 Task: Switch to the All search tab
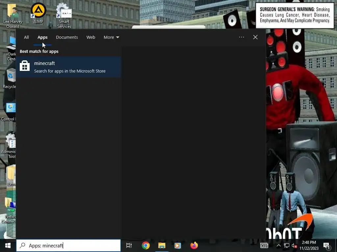[x=26, y=37]
